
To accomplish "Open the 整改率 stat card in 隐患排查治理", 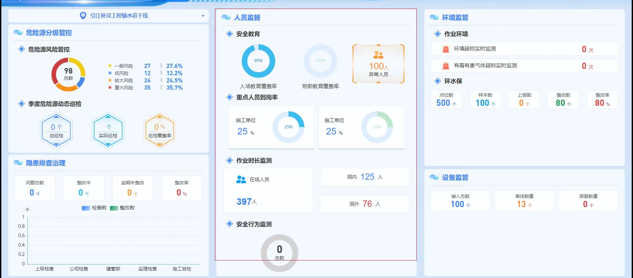I will pyautogui.click(x=182, y=188).
